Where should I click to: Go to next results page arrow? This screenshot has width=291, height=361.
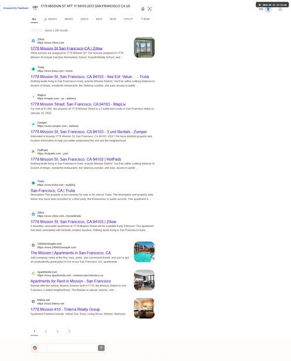(69, 331)
